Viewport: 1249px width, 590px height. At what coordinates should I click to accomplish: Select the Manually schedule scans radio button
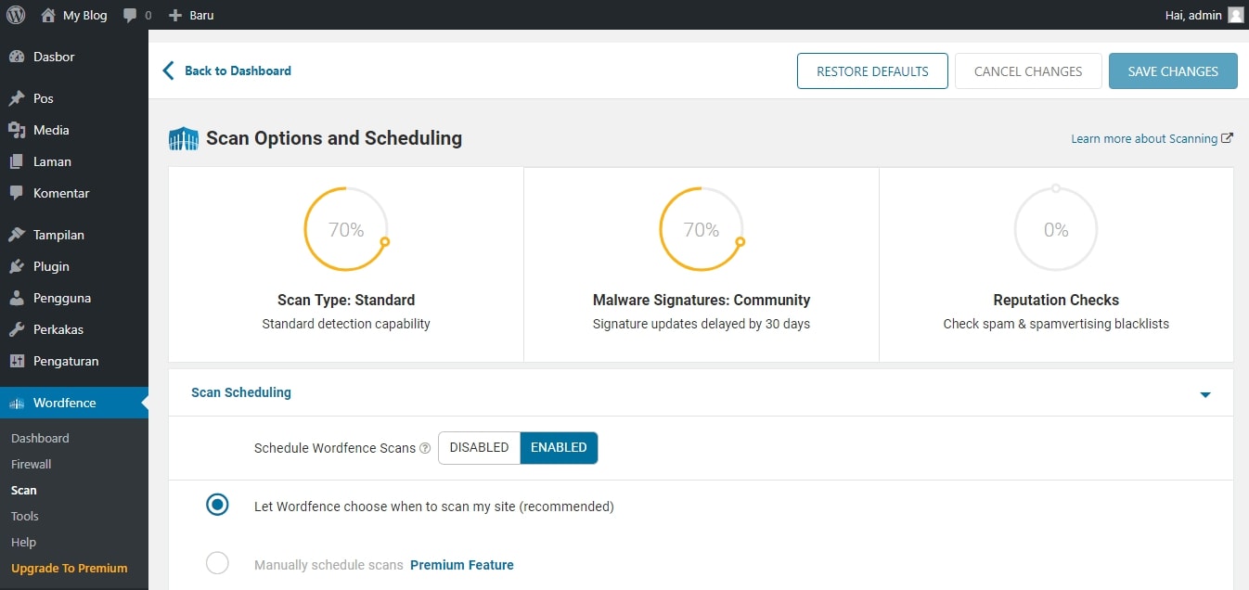217,563
